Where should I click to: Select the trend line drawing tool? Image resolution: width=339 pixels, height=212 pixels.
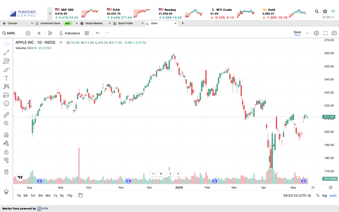(x=6, y=53)
